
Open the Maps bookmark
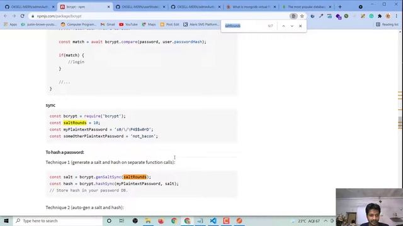pos(149,24)
